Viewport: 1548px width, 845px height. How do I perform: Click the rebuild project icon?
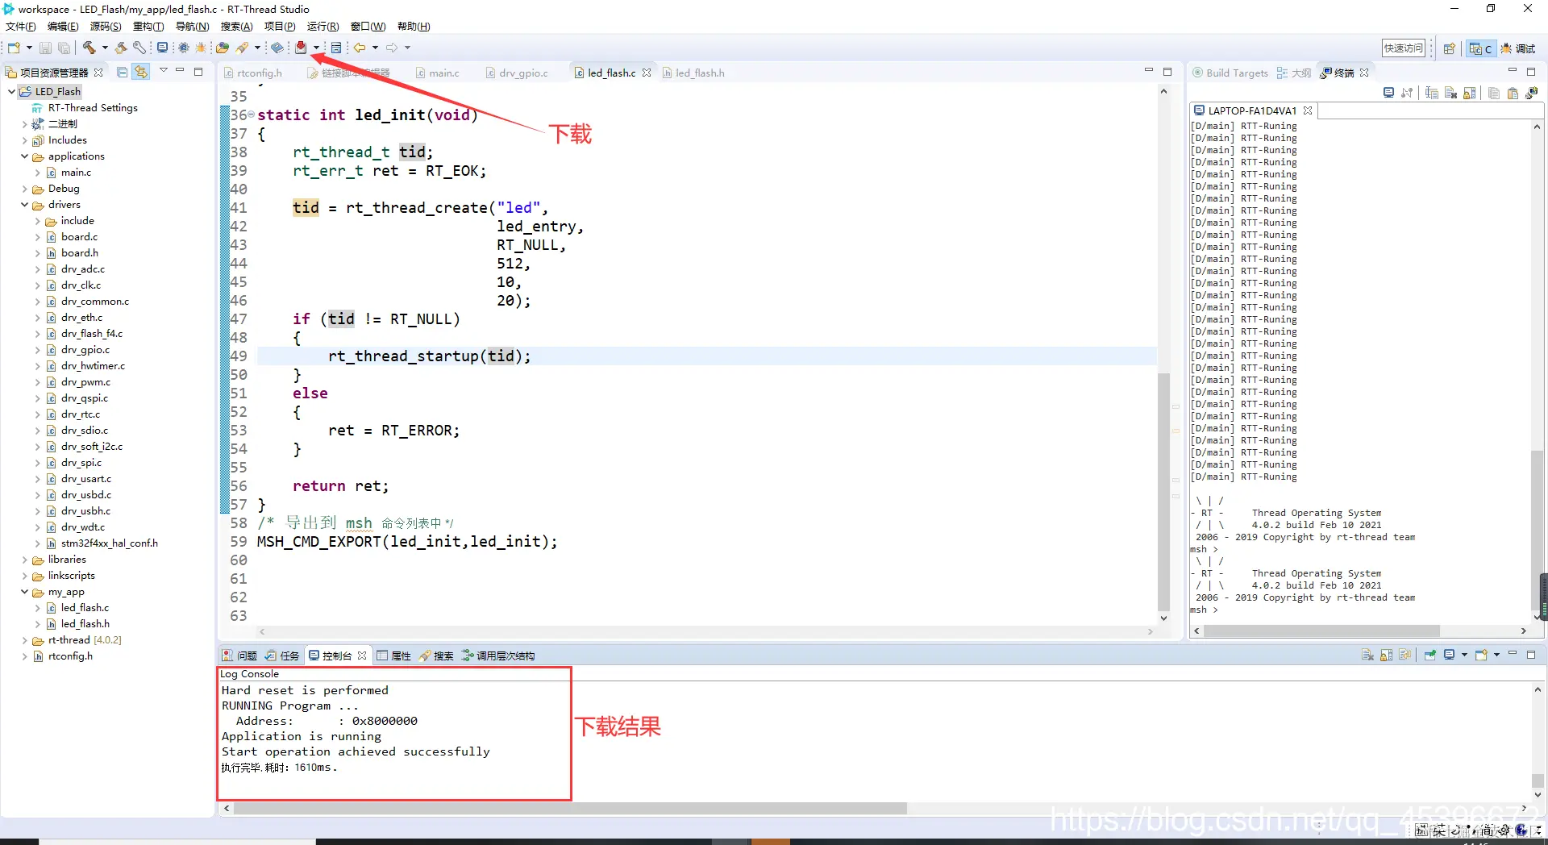(121, 48)
